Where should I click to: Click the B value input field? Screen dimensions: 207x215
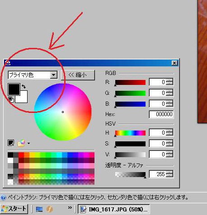tap(157, 104)
